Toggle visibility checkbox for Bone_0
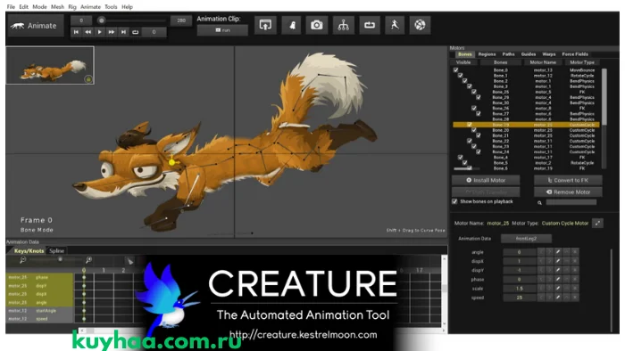Screen dimensions: 625x351 [x=455, y=70]
